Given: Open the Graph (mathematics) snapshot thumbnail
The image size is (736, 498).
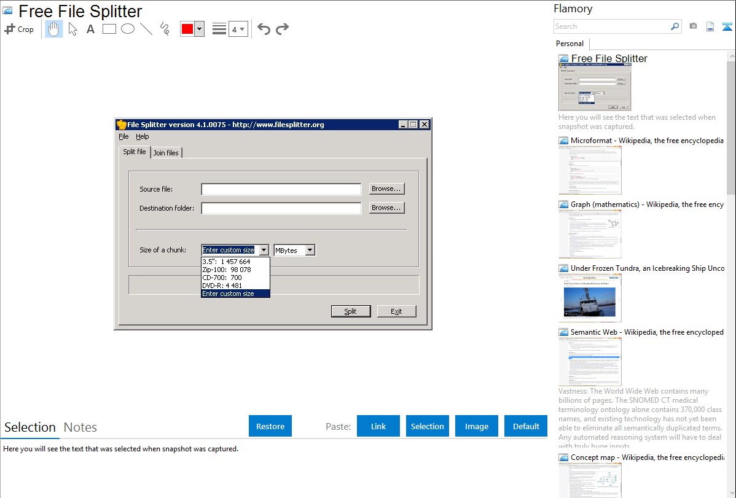Looking at the screenshot, I should 590,234.
